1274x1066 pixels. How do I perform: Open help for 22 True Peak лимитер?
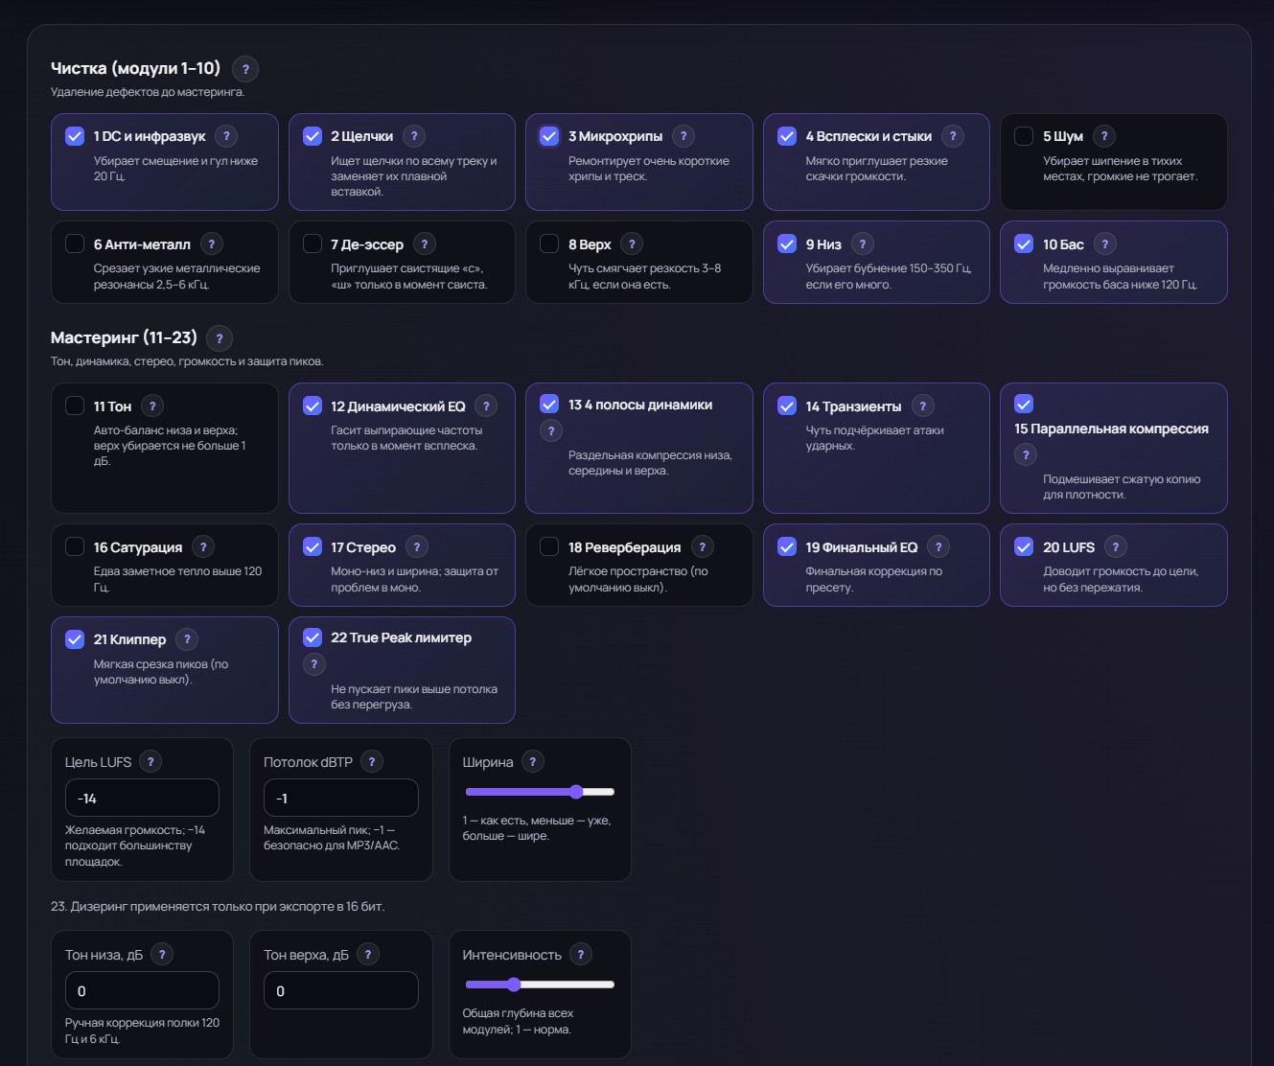(313, 664)
